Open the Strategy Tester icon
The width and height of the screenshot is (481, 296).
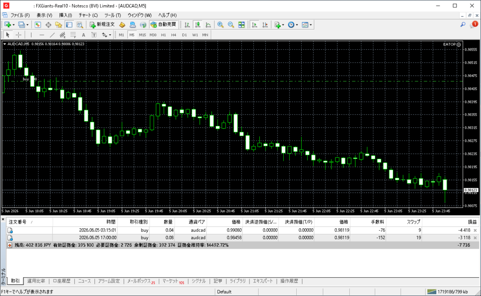pos(80,25)
